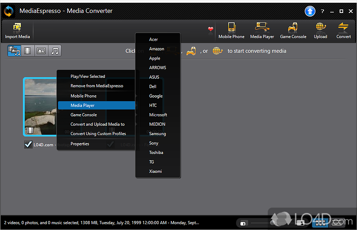The image size is (357, 230).
Task: Select Acer in the brand submenu
Action: [158, 39]
